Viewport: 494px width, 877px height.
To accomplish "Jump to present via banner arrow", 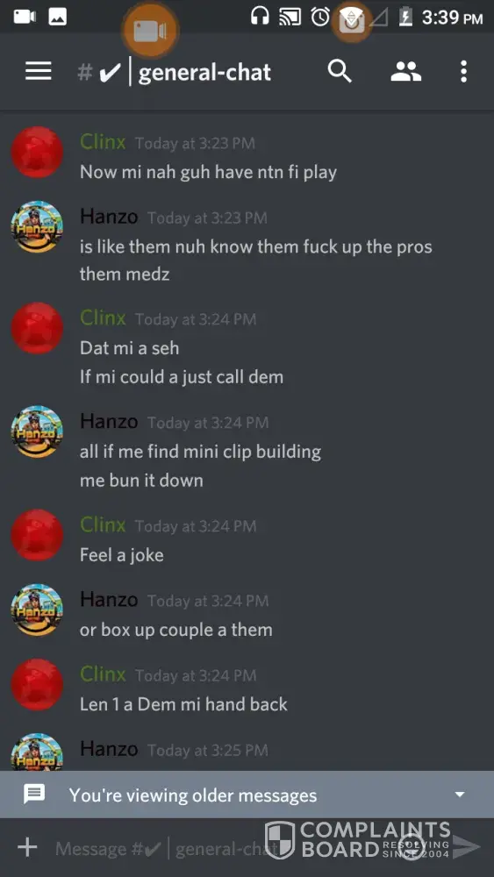I will (460, 795).
